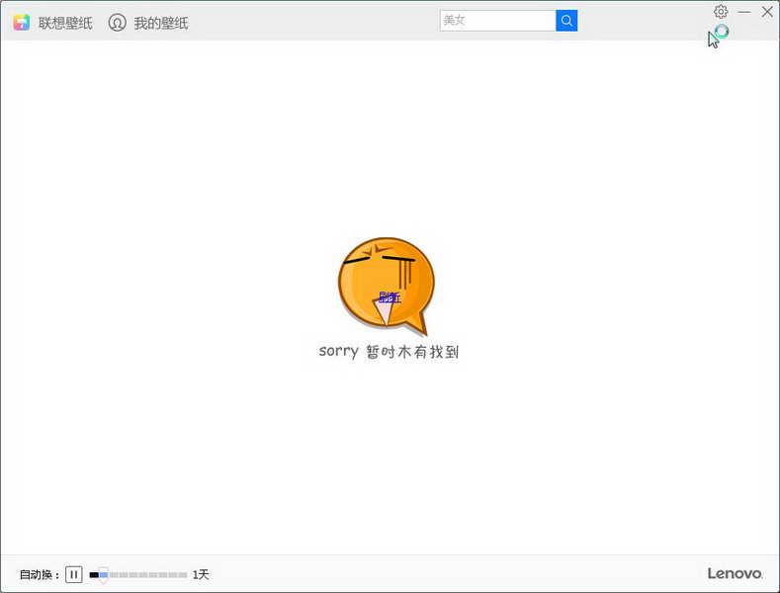This screenshot has width=780, height=593.
Task: Click the colorful Lenovo wallpaper app logo
Action: click(22, 23)
